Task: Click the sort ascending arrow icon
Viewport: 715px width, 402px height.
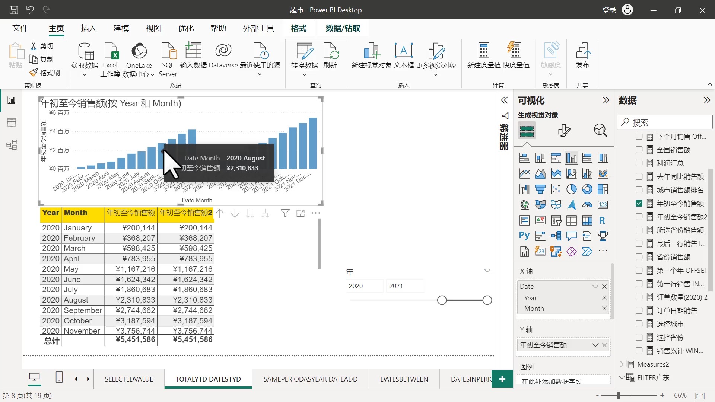Action: tap(220, 213)
